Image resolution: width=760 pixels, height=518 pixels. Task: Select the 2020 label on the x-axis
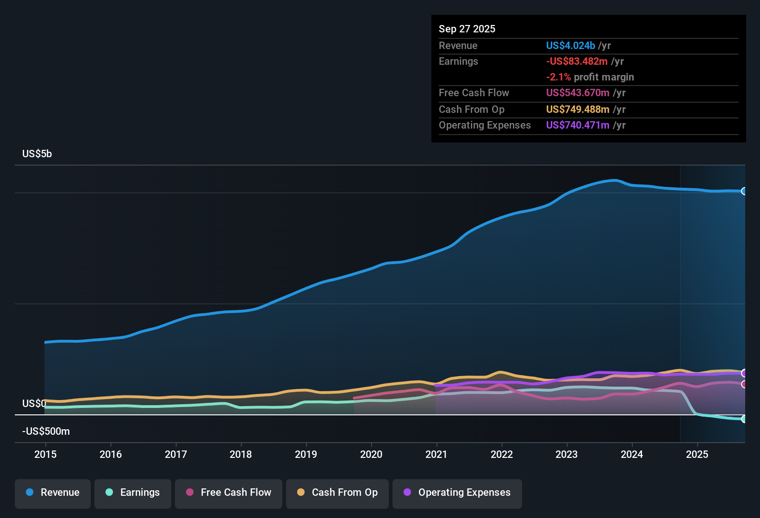pos(372,455)
